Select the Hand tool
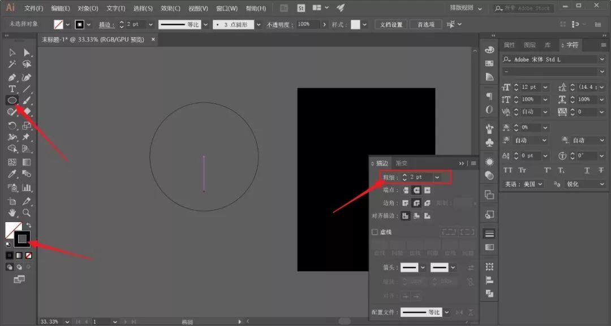The width and height of the screenshot is (611, 326). tap(12, 213)
